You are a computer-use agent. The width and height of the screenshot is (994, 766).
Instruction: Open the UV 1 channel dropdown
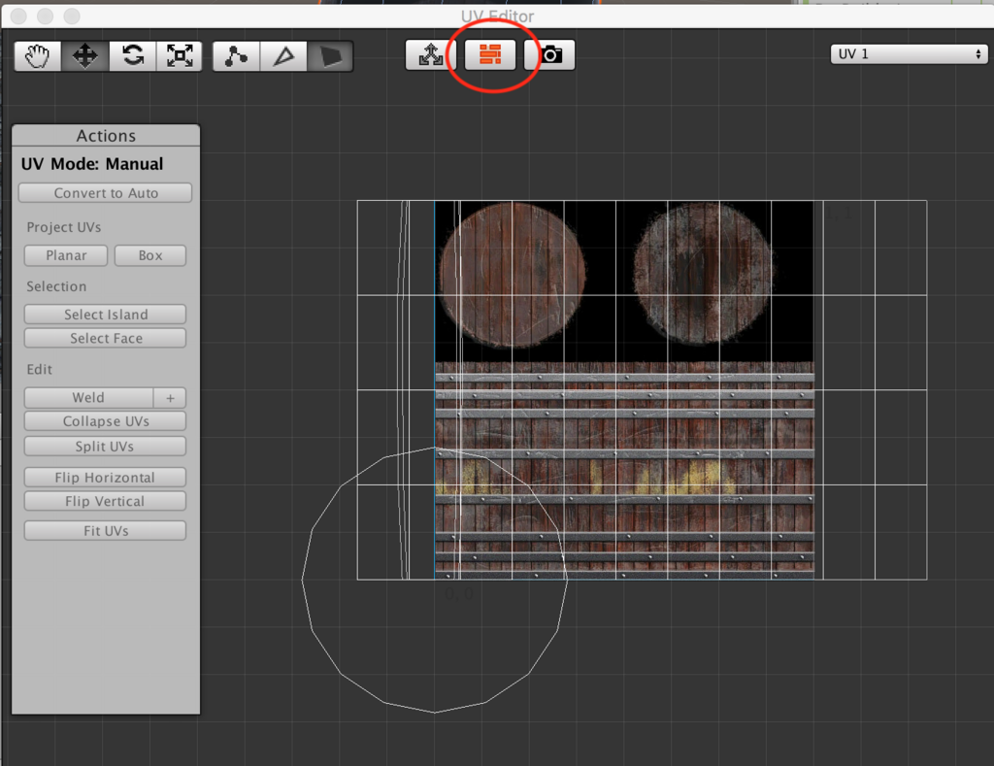point(909,54)
